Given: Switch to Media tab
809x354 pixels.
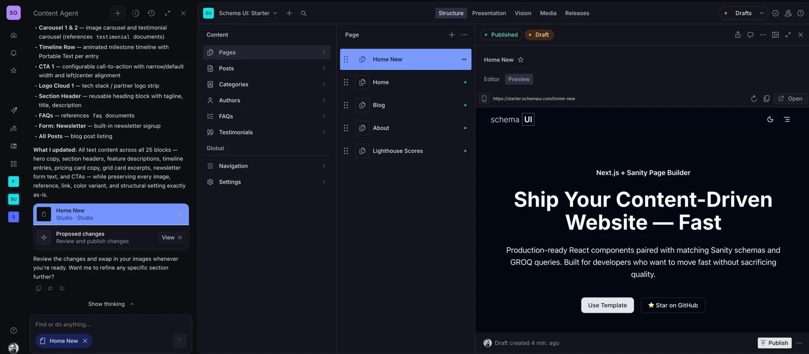Looking at the screenshot, I should click(x=548, y=13).
